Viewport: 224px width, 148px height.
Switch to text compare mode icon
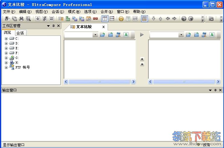pyautogui.click(x=61, y=19)
